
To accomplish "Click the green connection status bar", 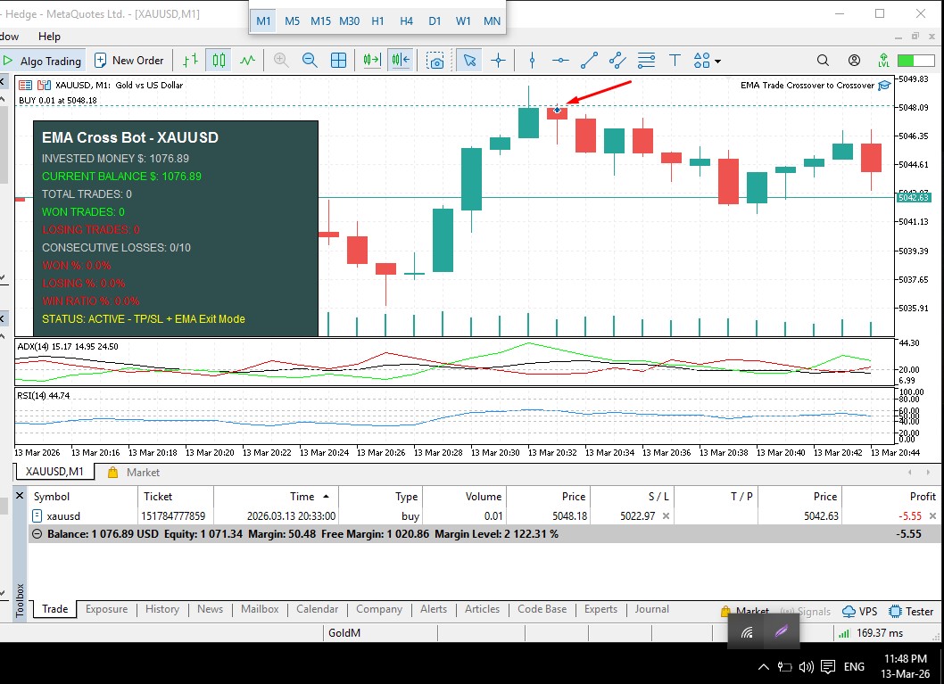I will coord(914,61).
